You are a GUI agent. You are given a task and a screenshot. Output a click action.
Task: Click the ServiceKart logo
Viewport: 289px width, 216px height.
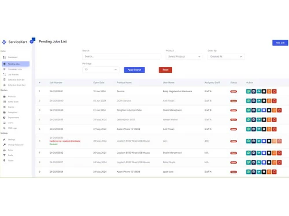pyautogui.click(x=14, y=42)
